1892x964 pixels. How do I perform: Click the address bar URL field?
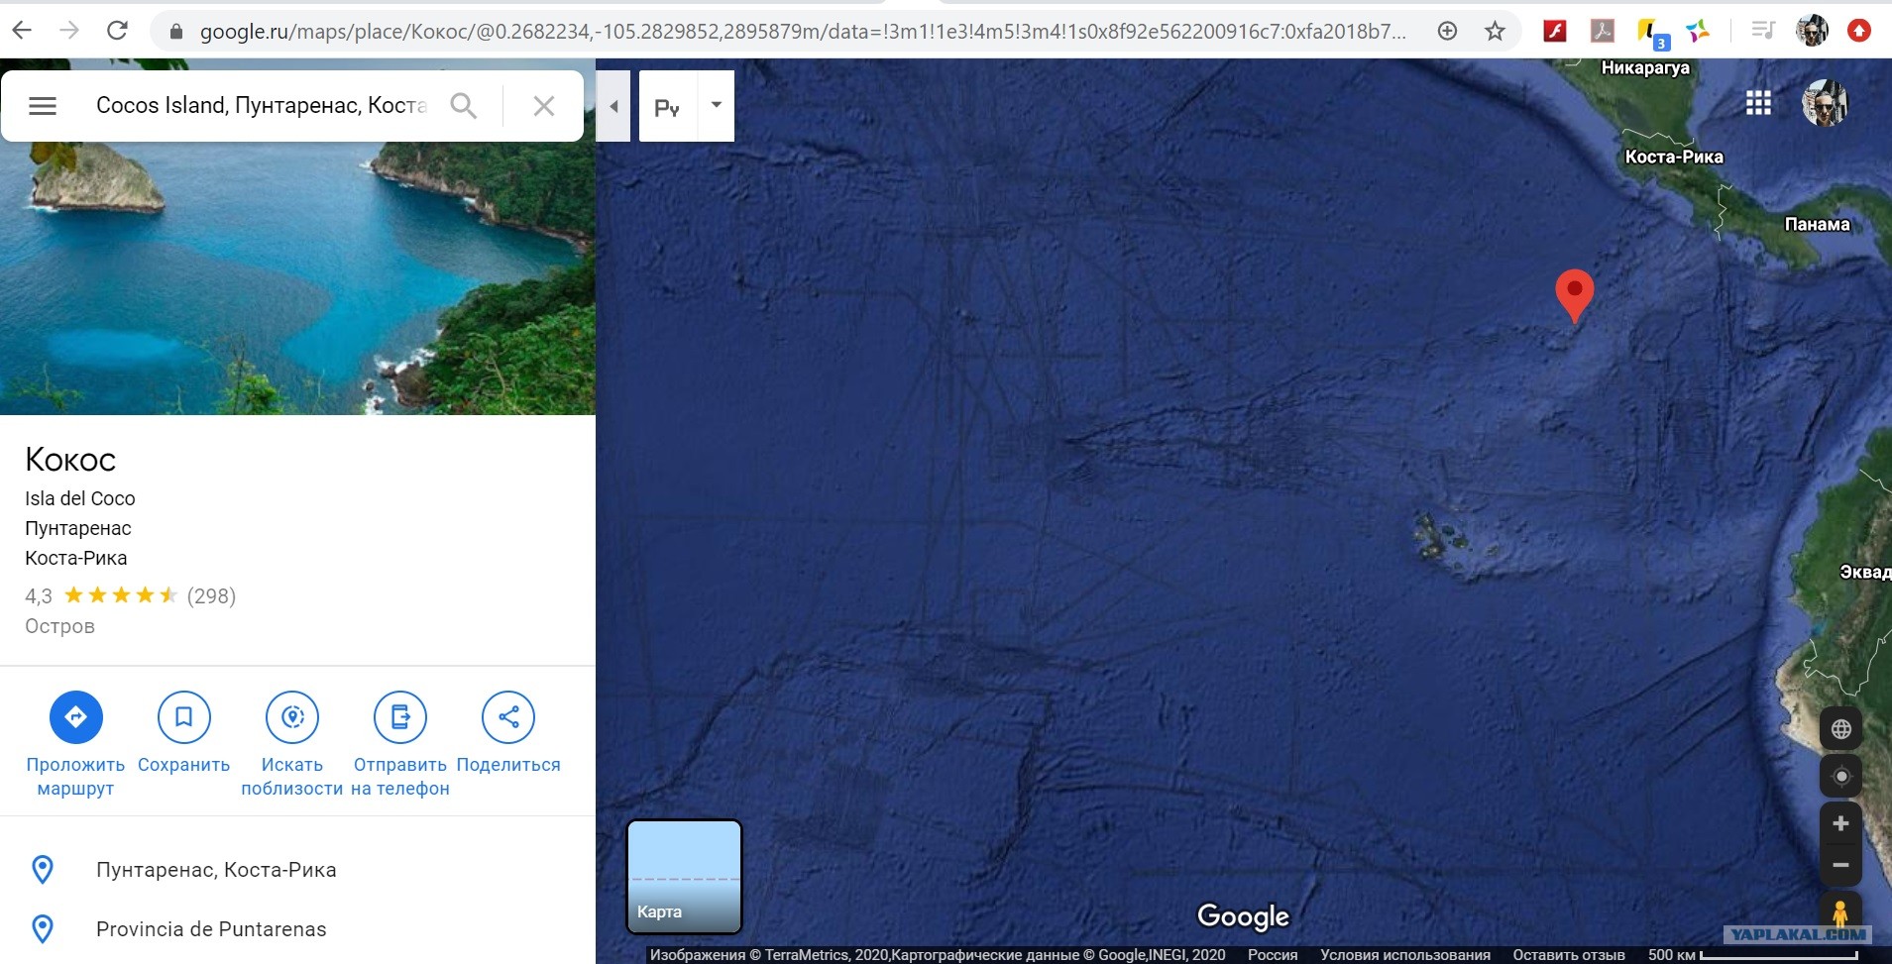pyautogui.click(x=803, y=32)
